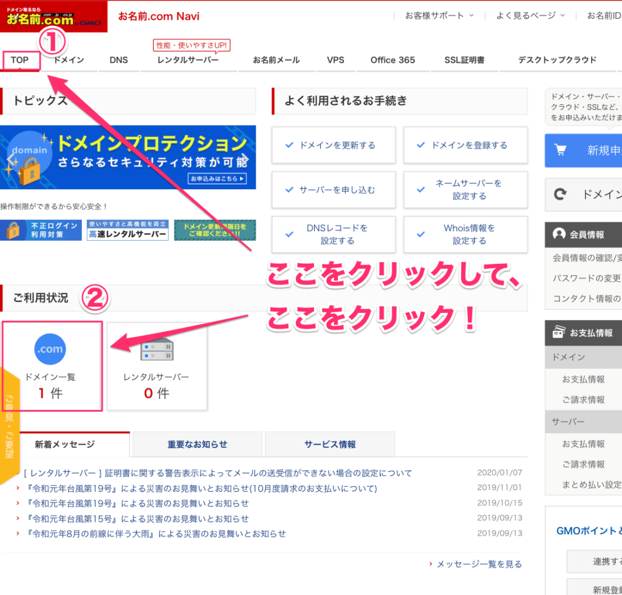The height and width of the screenshot is (595, 622).
Task: Open the 令和元年8月の前線 heavy rain notice
Action: 155,534
